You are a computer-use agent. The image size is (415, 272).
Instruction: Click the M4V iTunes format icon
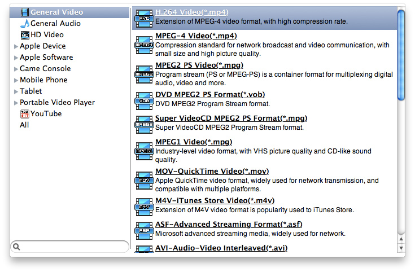click(x=144, y=207)
